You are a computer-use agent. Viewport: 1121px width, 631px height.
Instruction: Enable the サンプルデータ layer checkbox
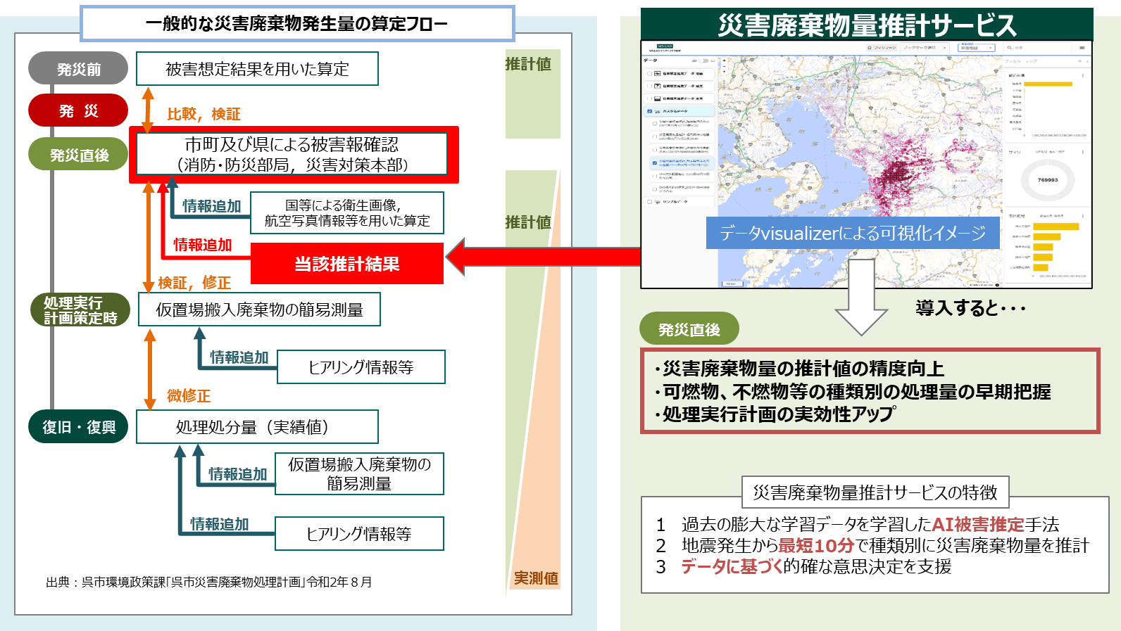tap(649, 202)
